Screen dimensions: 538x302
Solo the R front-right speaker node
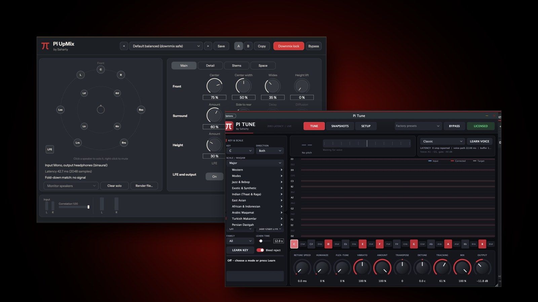coord(121,75)
